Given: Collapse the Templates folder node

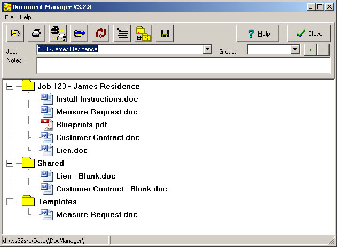Looking at the screenshot, I should click(x=10, y=202).
